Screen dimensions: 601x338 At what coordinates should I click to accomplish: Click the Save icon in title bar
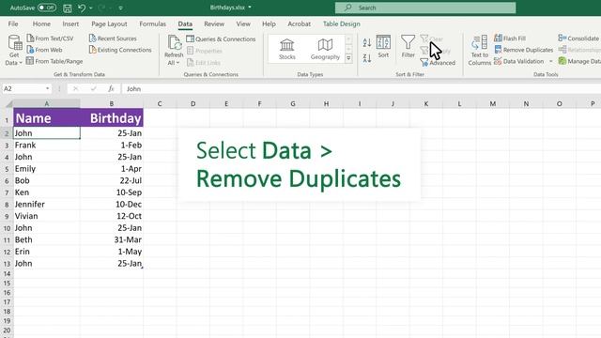point(68,8)
